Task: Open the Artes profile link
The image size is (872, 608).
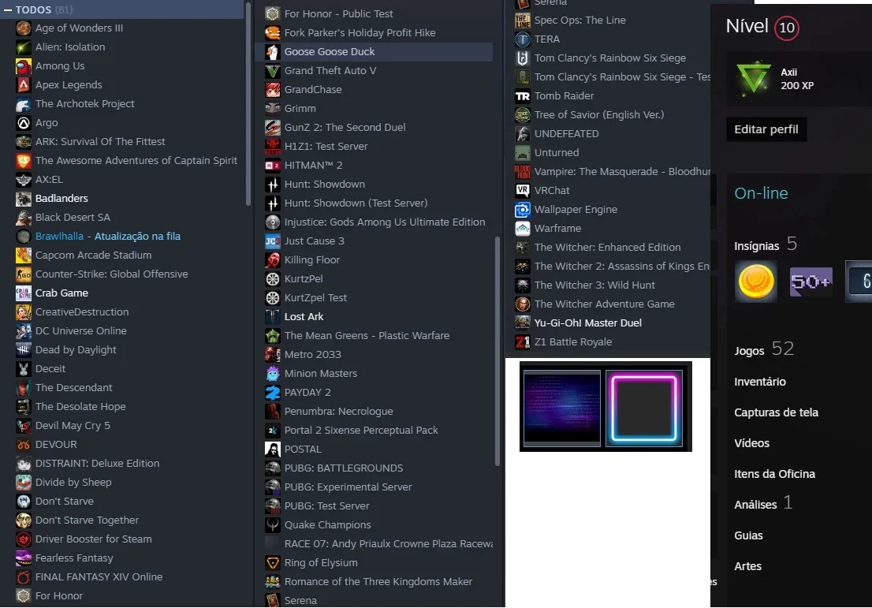Action: (747, 566)
